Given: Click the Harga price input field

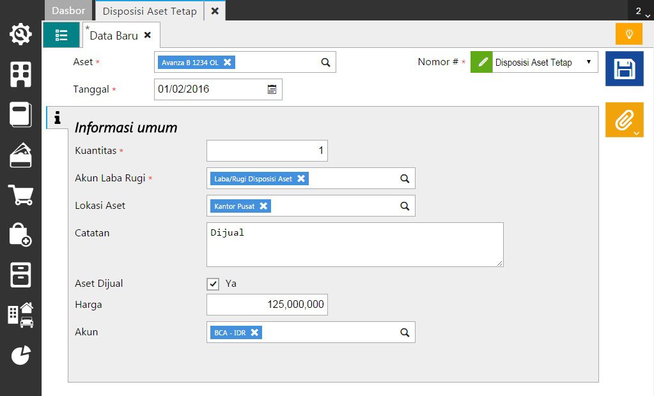Looking at the screenshot, I should [267, 305].
